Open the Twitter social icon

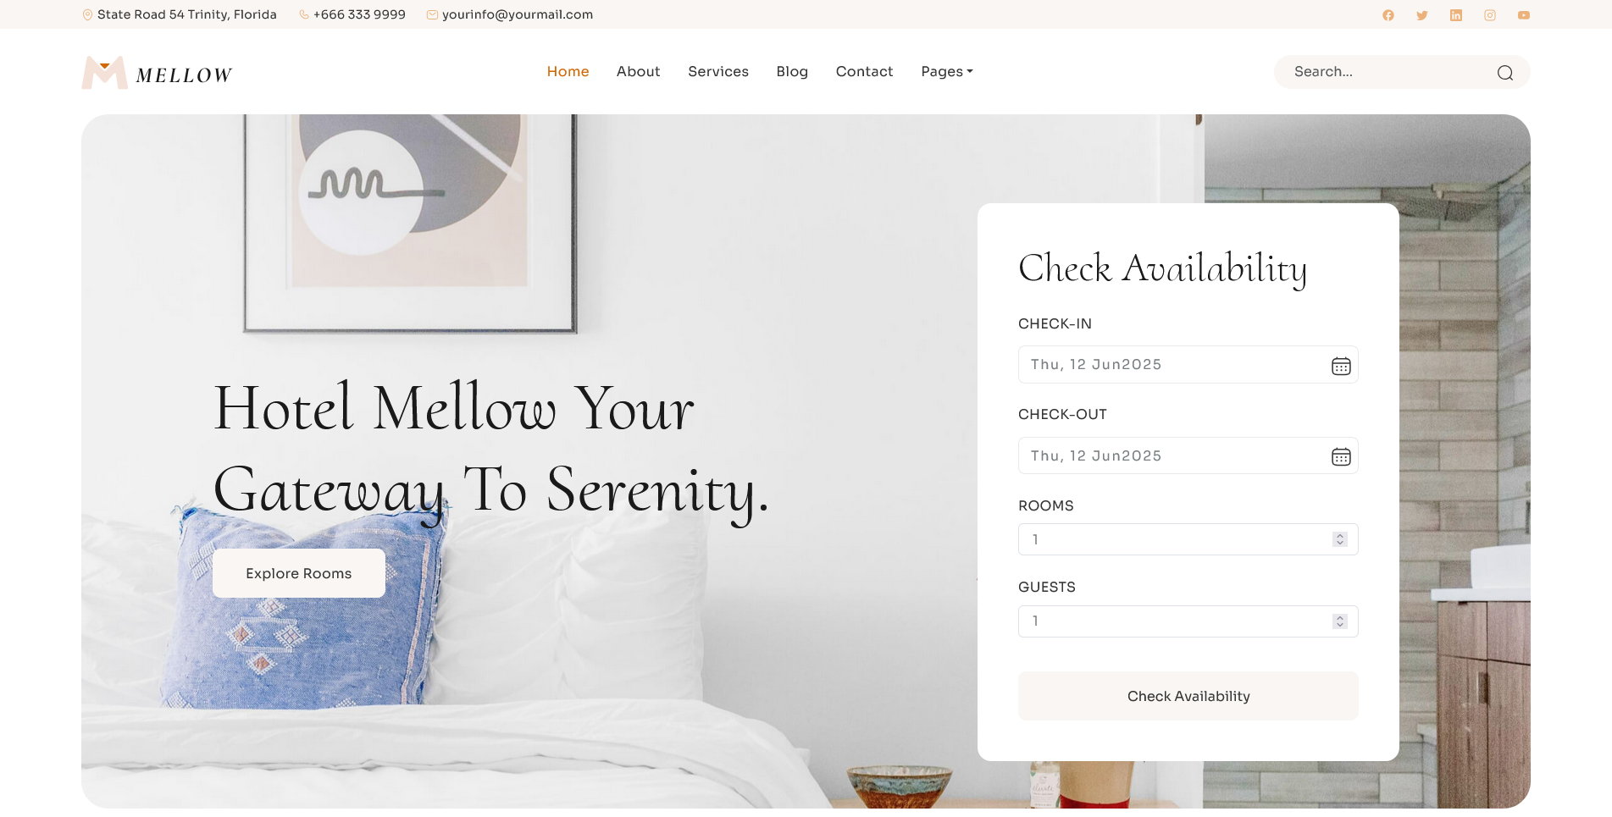pyautogui.click(x=1421, y=15)
